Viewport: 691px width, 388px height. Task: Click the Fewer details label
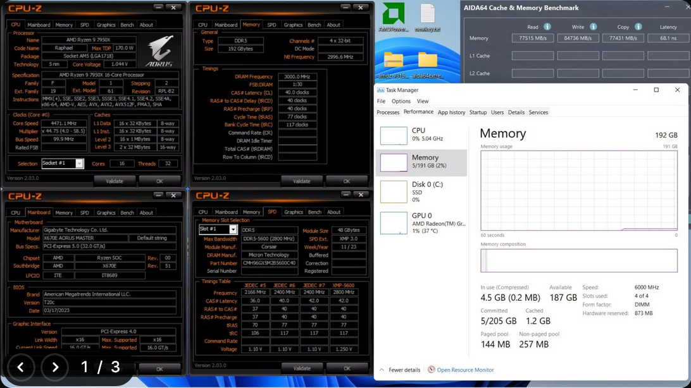(x=404, y=370)
